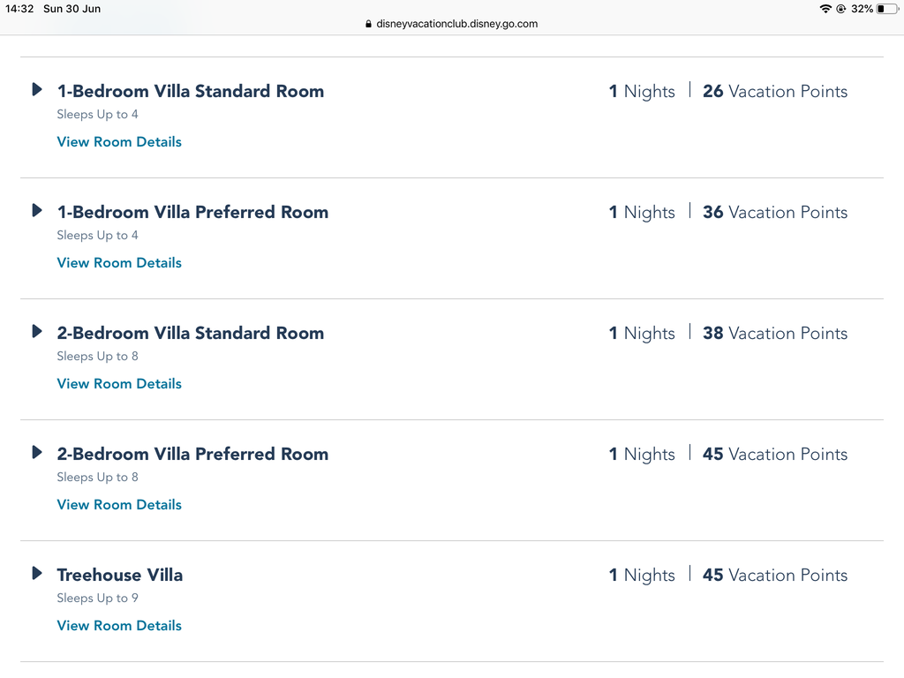
Task: Tap the disneyvacationclub.disney.go.com address bar
Action: point(456,24)
